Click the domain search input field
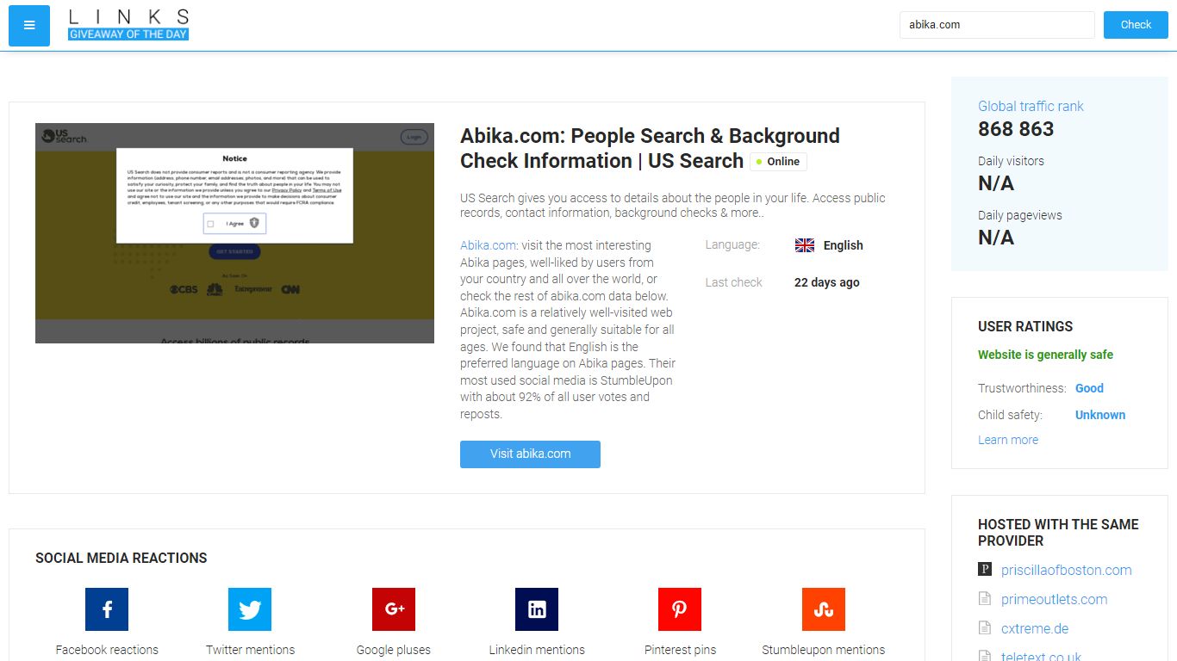 tap(997, 25)
